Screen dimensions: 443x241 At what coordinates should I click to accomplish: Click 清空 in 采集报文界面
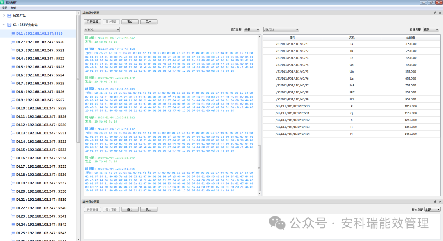tap(130, 22)
